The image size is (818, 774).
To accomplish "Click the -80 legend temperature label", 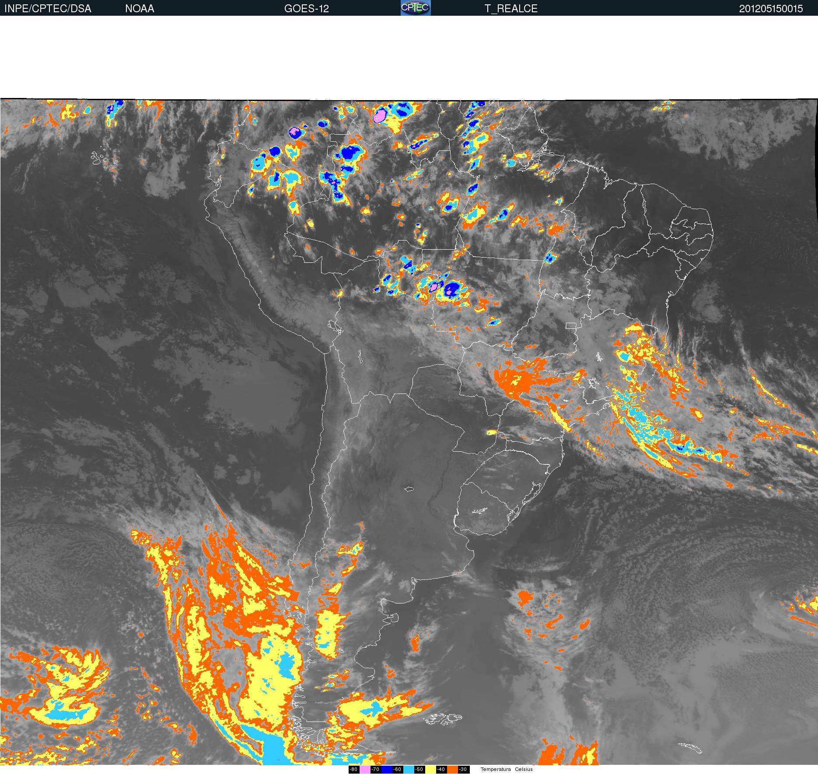I will [353, 770].
